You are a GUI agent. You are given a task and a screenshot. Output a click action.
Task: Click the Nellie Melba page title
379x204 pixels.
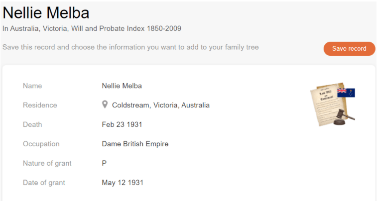click(x=46, y=13)
